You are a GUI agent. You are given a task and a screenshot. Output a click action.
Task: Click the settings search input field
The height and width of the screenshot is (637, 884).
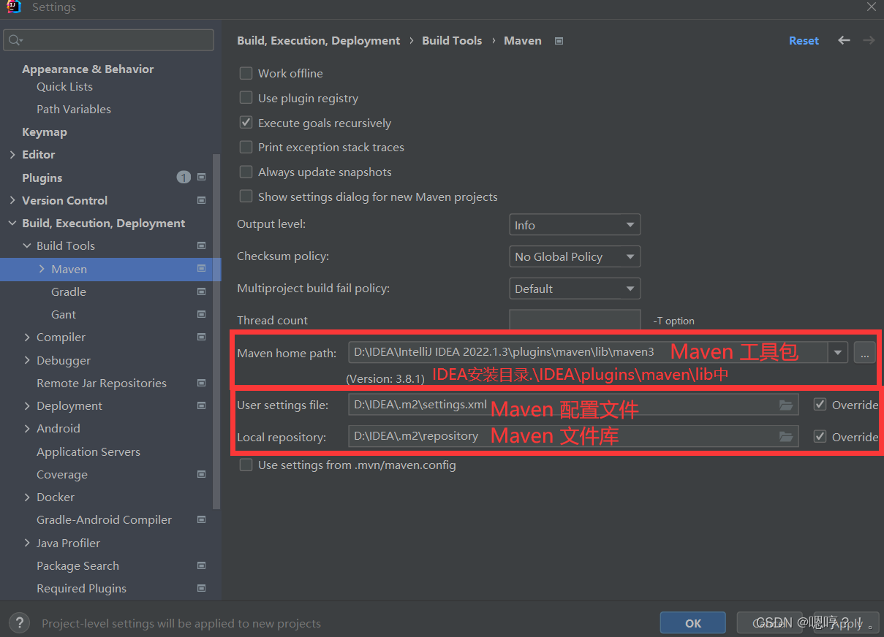109,40
